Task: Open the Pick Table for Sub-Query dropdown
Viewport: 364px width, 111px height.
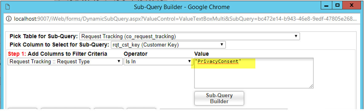Action: (x=190, y=36)
